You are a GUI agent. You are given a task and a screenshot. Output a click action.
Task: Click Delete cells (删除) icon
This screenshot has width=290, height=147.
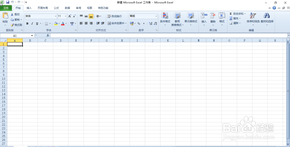tap(213, 16)
